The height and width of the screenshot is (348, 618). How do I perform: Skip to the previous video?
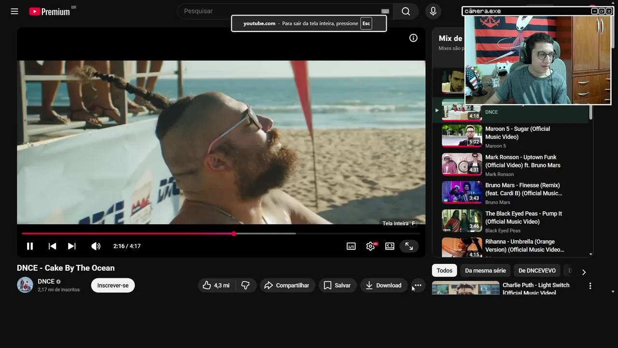[52, 246]
